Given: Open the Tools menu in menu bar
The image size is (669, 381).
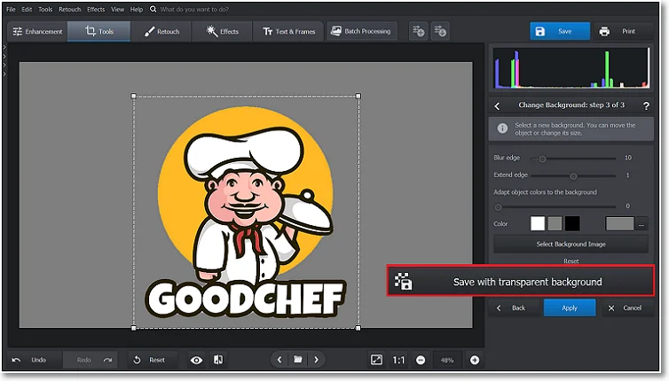Looking at the screenshot, I should [45, 9].
